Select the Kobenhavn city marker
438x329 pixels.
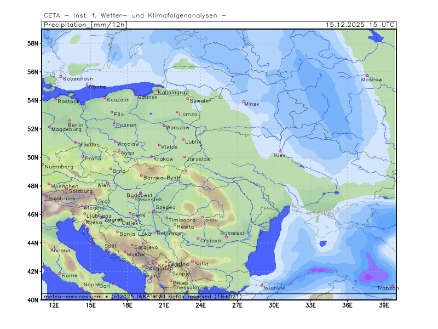click(61, 76)
